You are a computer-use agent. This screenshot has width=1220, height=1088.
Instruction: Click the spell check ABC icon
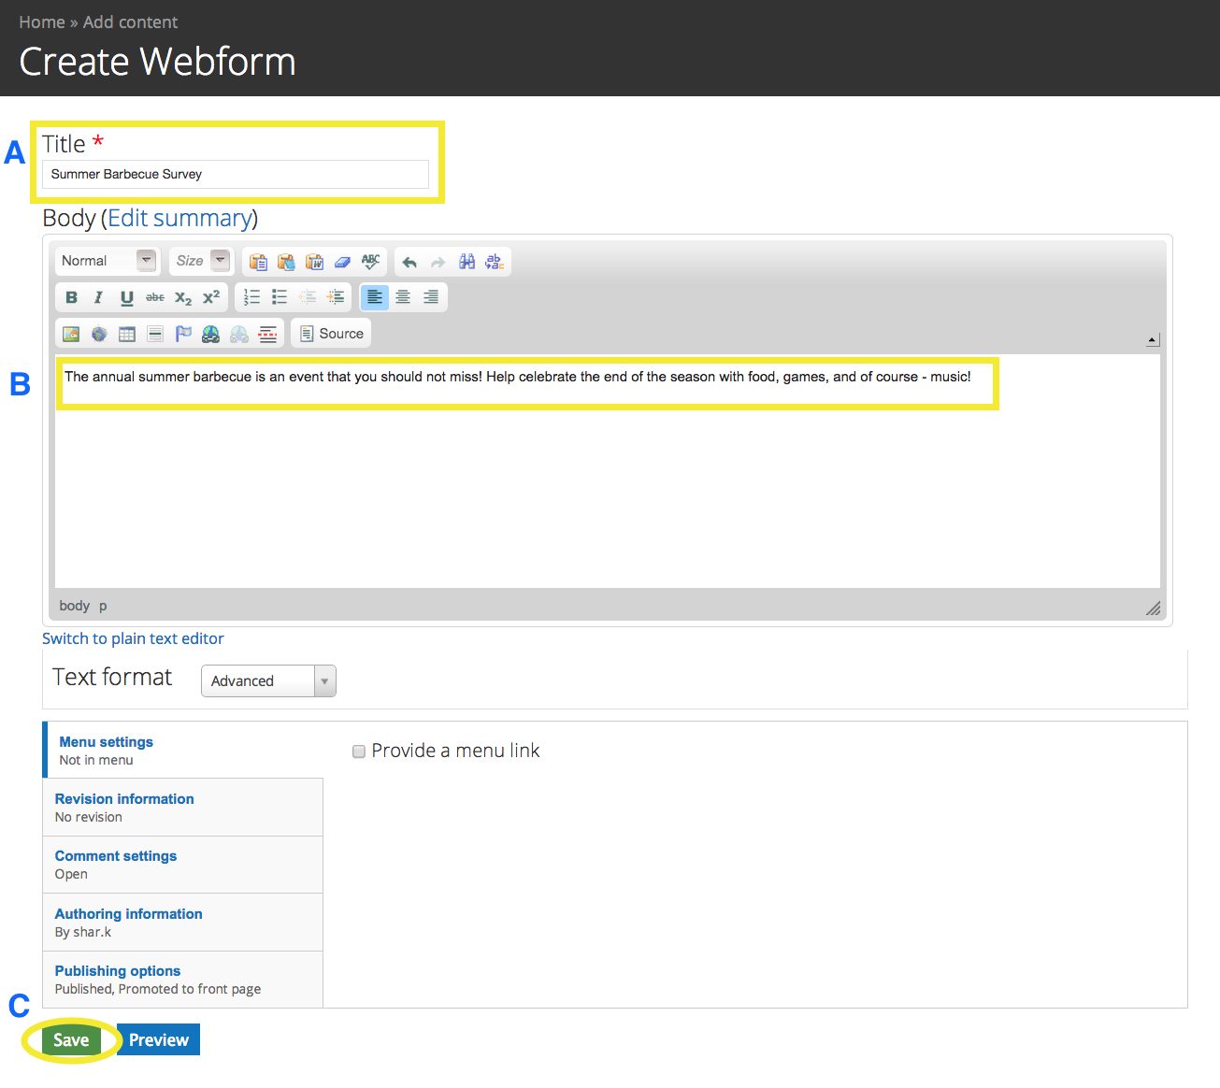coord(371,262)
